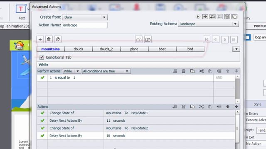Click the copy icon in Perform actions row
This screenshot has width=266, height=149.
tap(192, 71)
